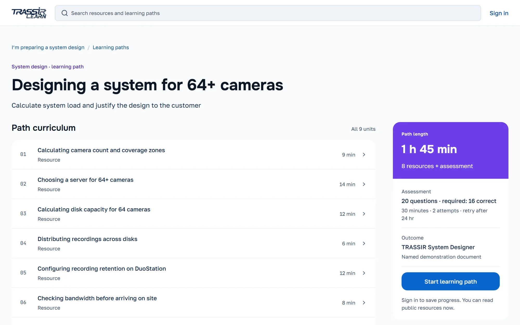Click Start learning path button

click(x=451, y=281)
